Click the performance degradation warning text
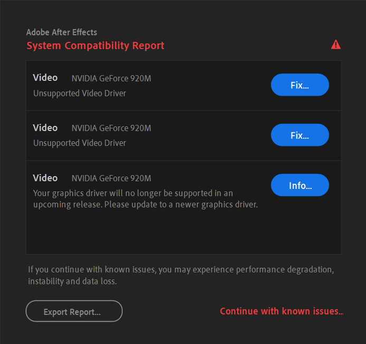The width and height of the screenshot is (366, 344). 181,269
